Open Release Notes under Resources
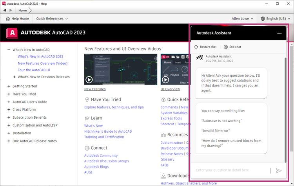This screenshot has height=186, width=294. coord(172,154)
